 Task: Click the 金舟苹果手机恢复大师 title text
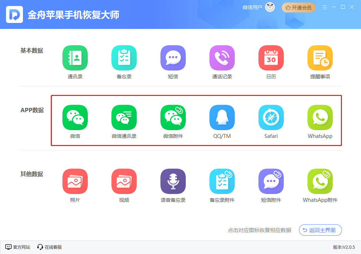73,15
